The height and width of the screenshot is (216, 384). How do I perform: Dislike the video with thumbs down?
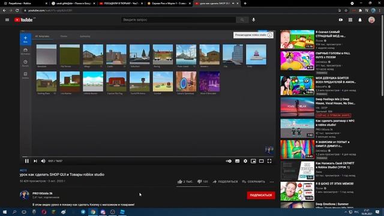(203, 181)
